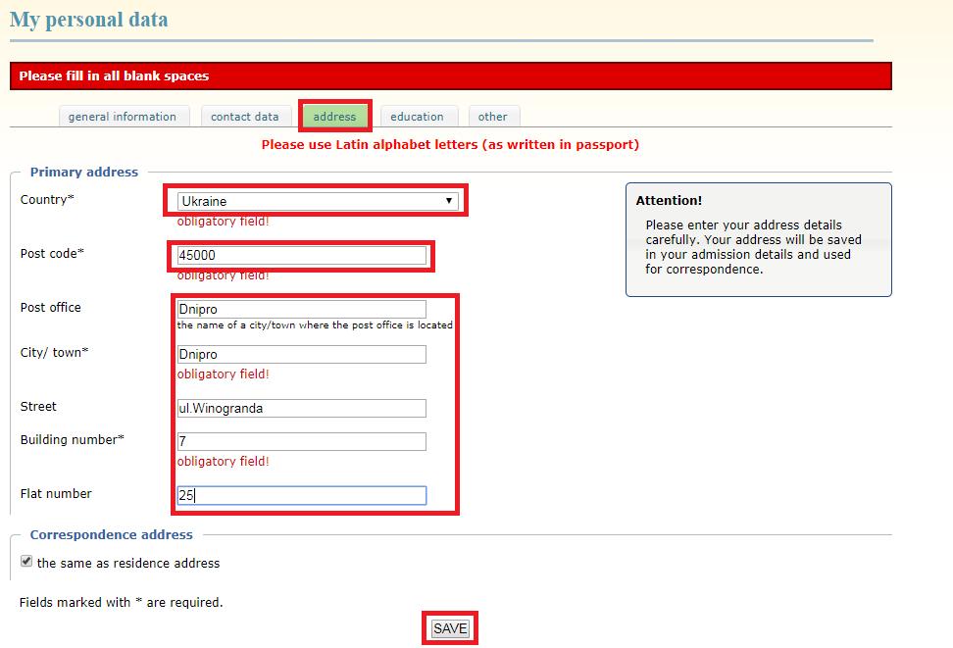Click the 'Please use Latin alphabet letters' notice

(x=450, y=145)
